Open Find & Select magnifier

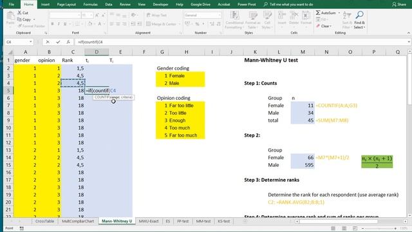tap(359, 15)
